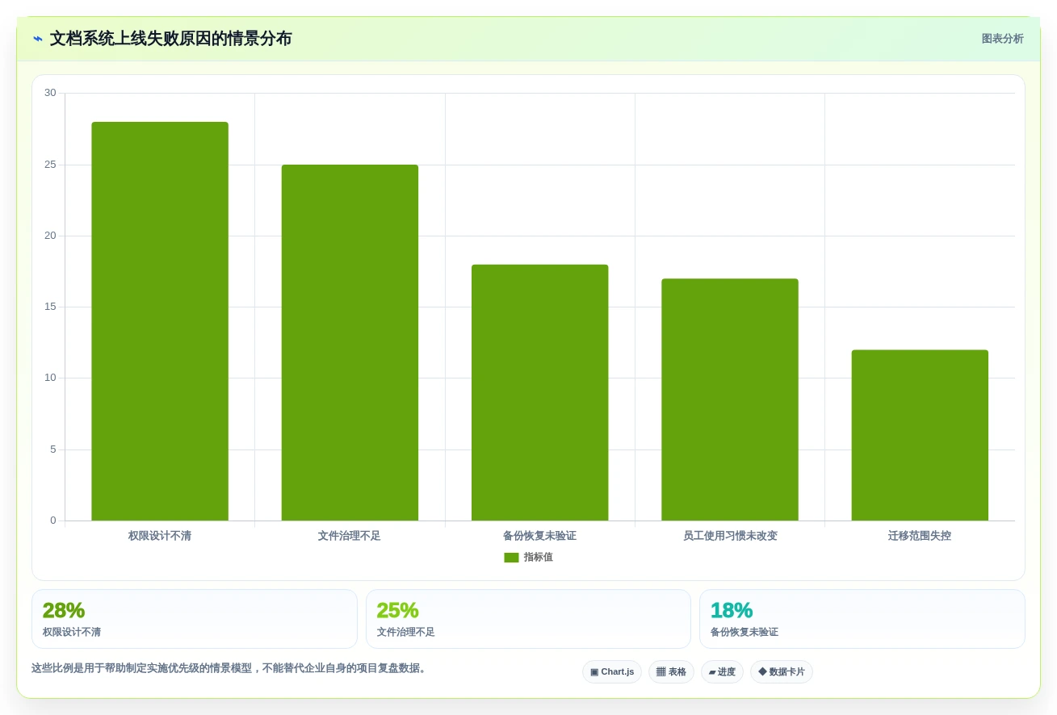The height and width of the screenshot is (715, 1057).
Task: Click the chart title 文档系统上线失败原因的情景分布
Action: (171, 39)
